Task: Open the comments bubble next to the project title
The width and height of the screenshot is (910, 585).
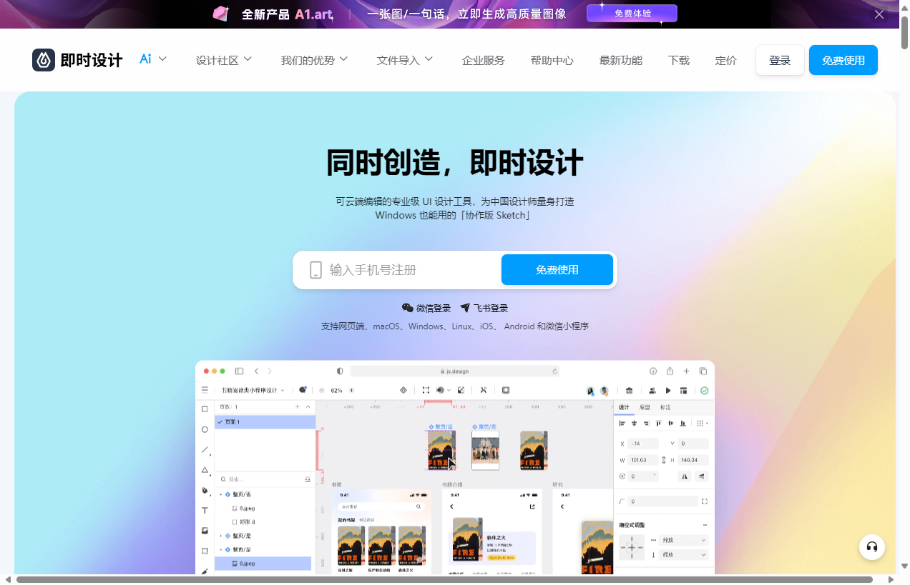Action: [x=301, y=390]
